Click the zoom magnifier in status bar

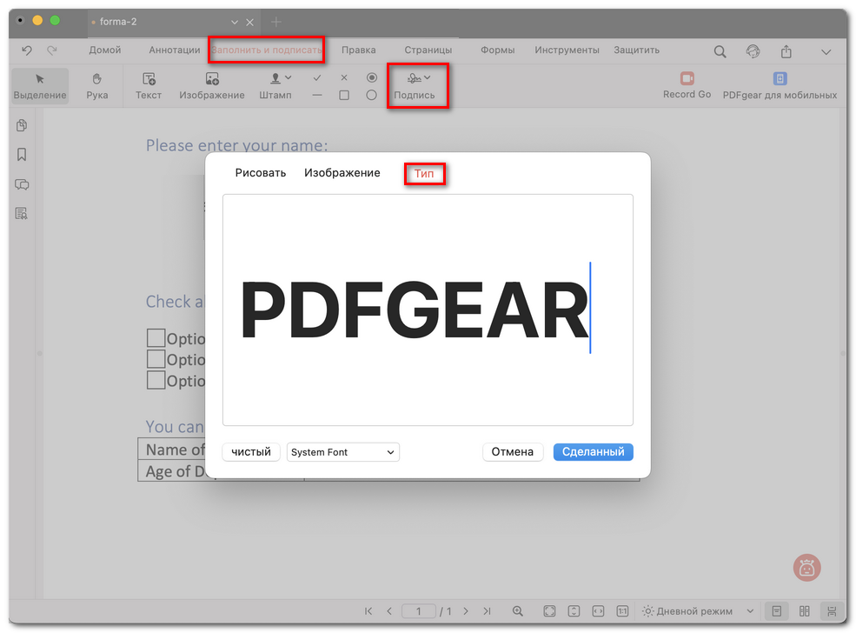point(518,611)
